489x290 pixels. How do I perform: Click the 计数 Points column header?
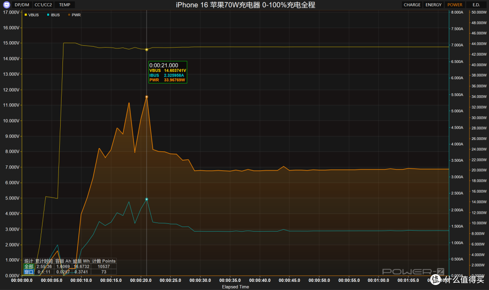click(x=104, y=261)
